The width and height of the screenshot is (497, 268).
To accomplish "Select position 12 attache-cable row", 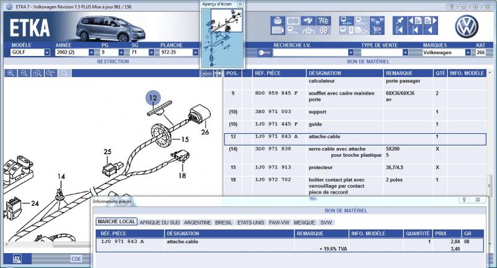I will tap(355, 139).
